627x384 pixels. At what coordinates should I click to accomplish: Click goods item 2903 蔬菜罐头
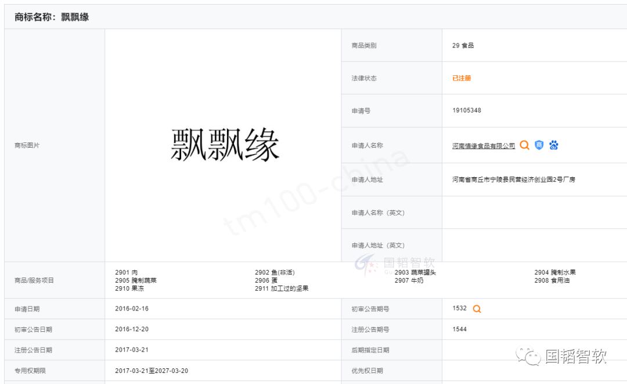tap(415, 272)
